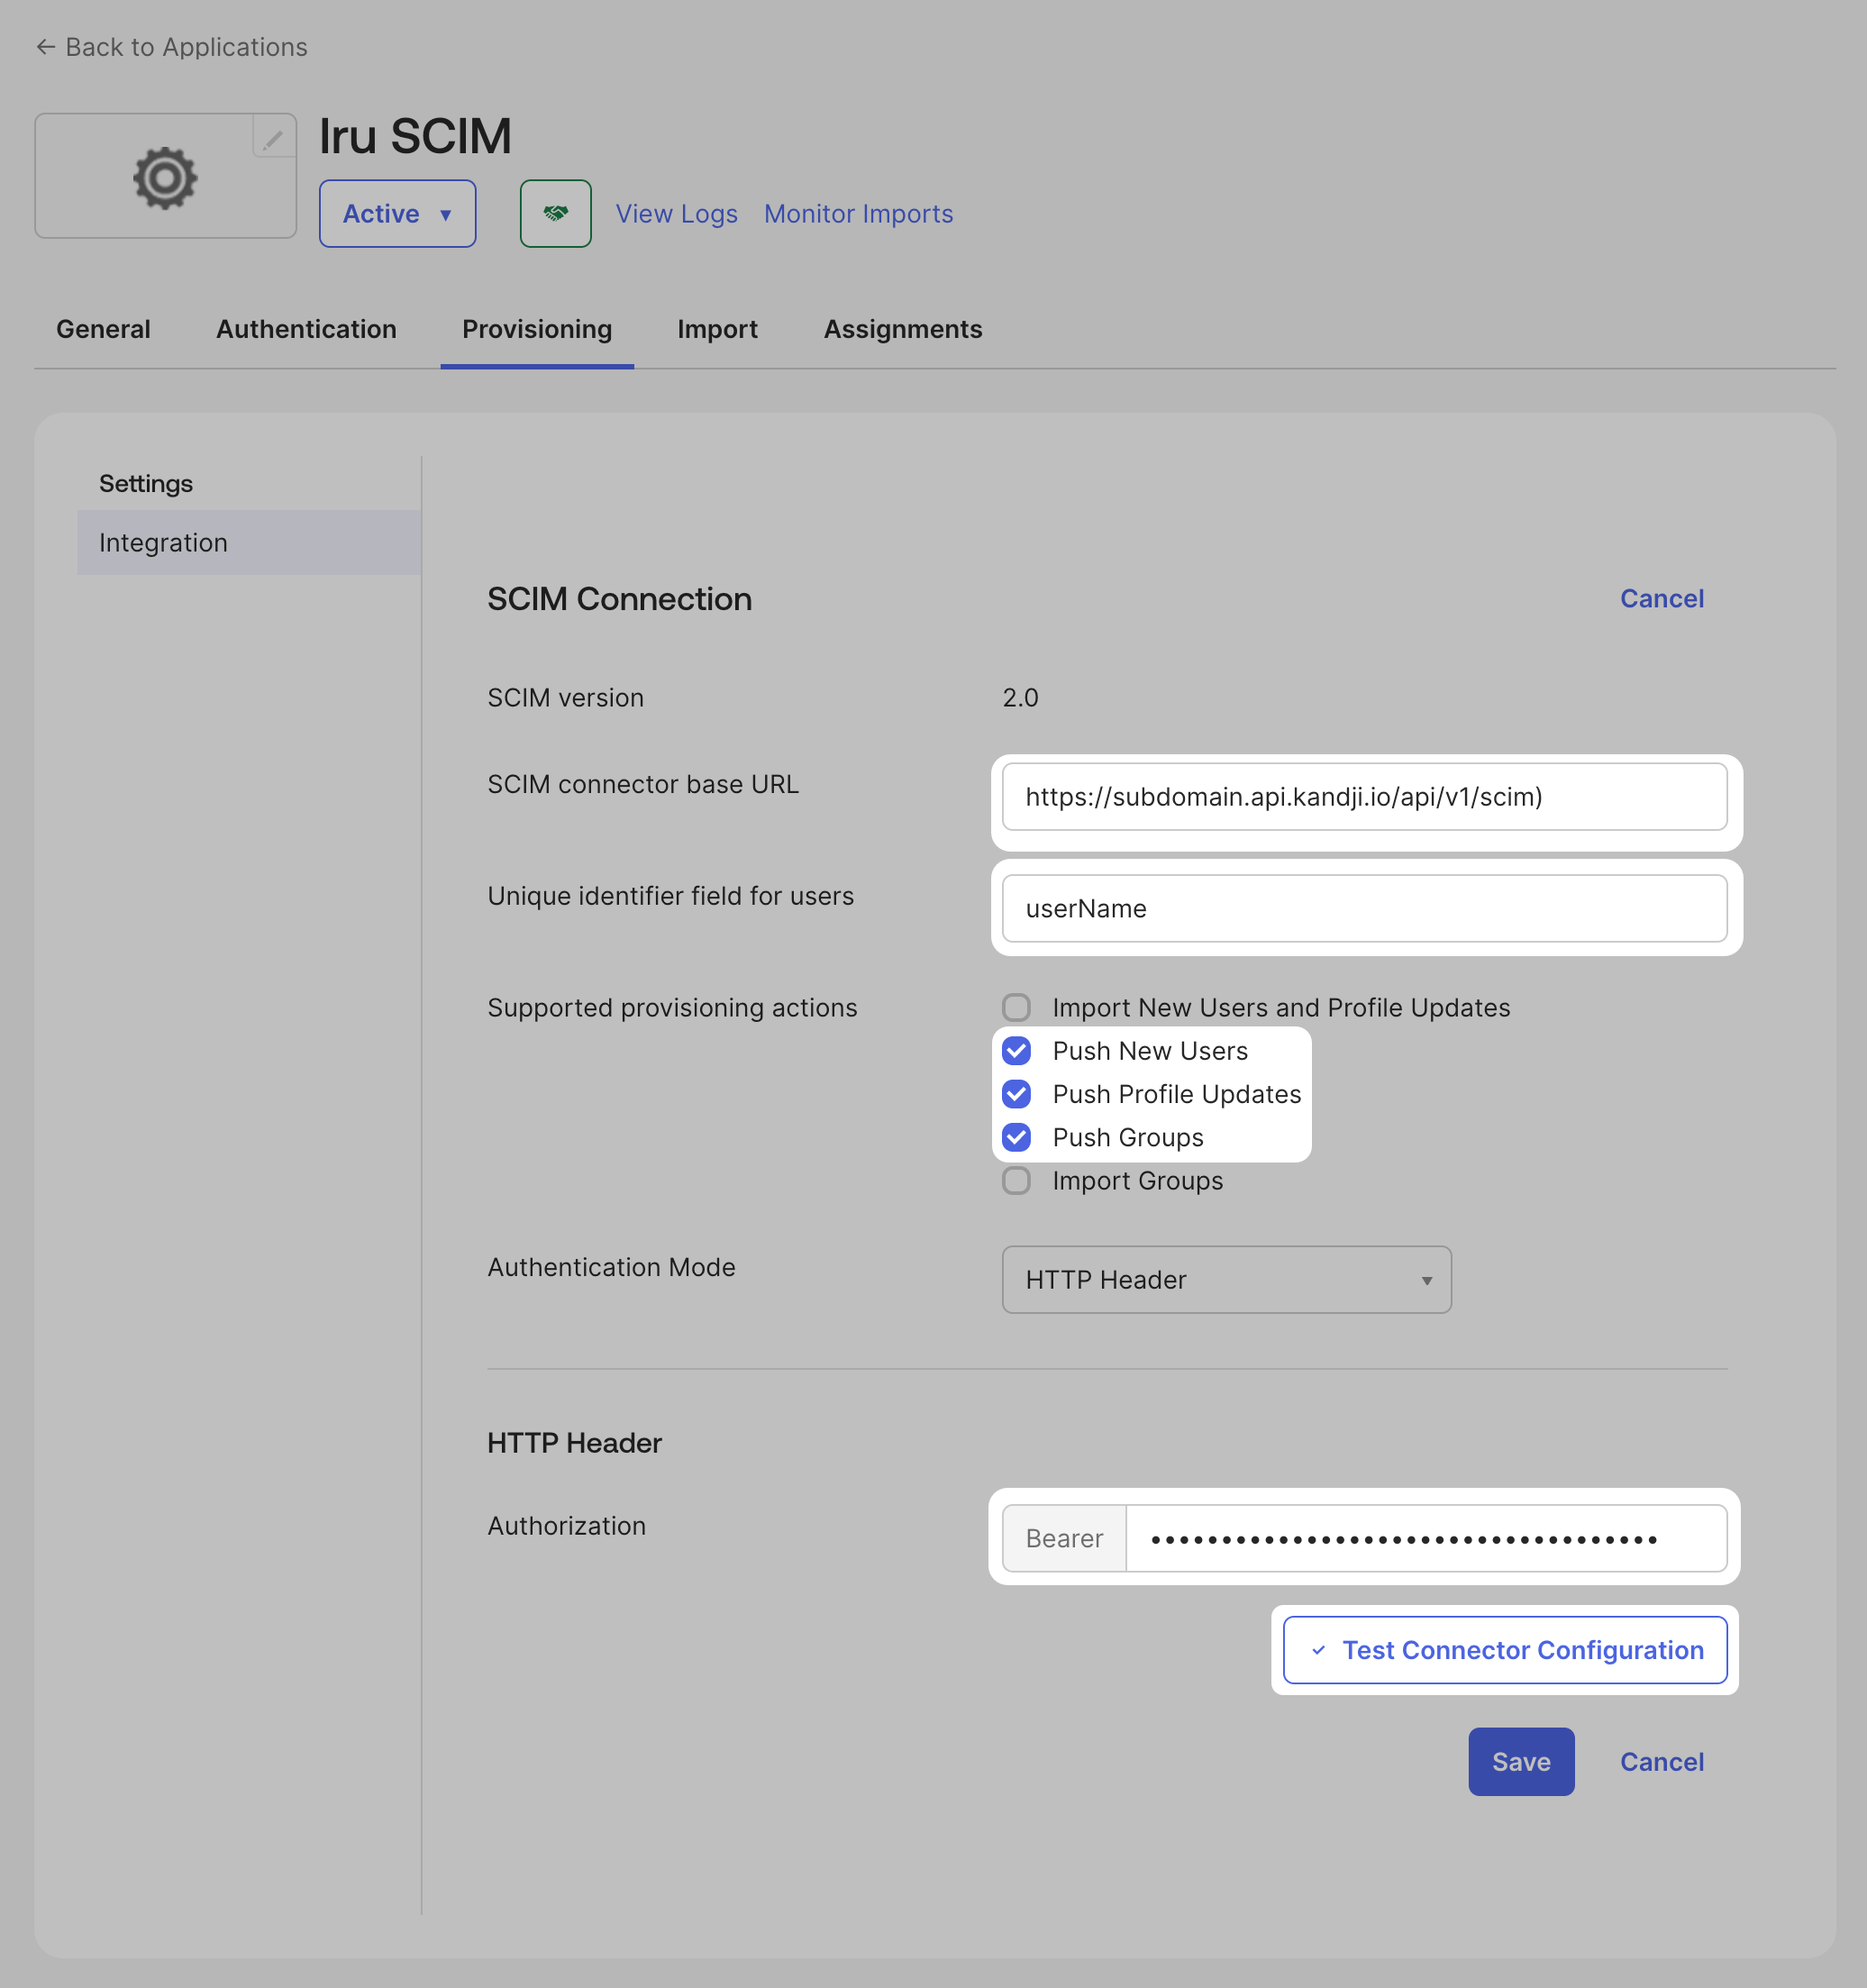Enable Import New Users and Profile Updates
This screenshot has width=1867, height=1988.
click(x=1016, y=1007)
